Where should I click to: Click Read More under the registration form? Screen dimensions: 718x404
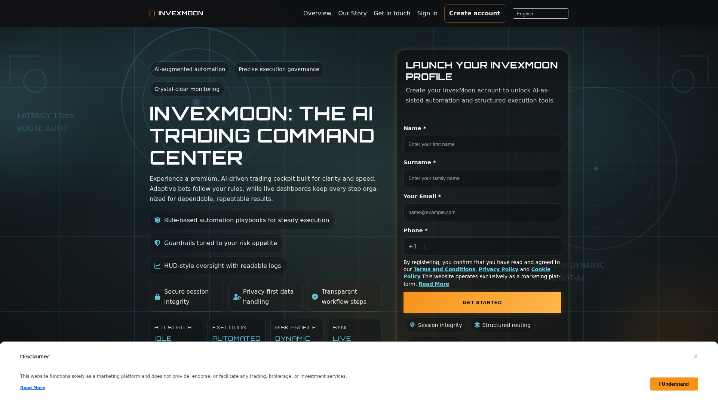point(434,284)
